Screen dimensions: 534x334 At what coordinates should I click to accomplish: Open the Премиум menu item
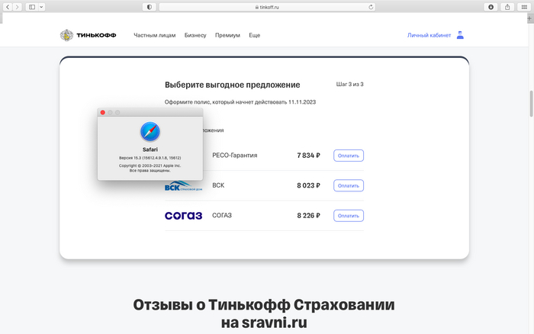[x=227, y=35]
